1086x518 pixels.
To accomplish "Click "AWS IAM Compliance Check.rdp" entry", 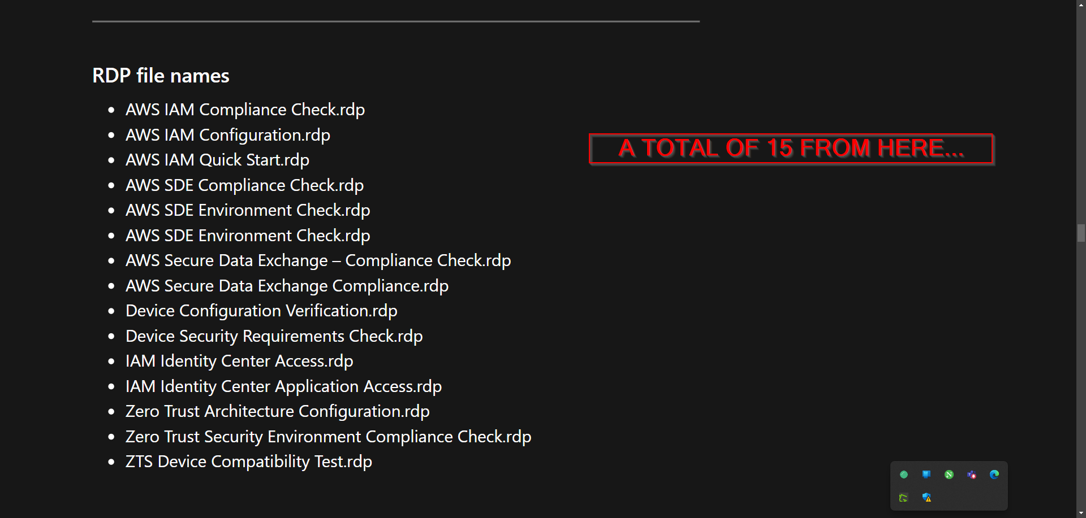I will tap(245, 110).
